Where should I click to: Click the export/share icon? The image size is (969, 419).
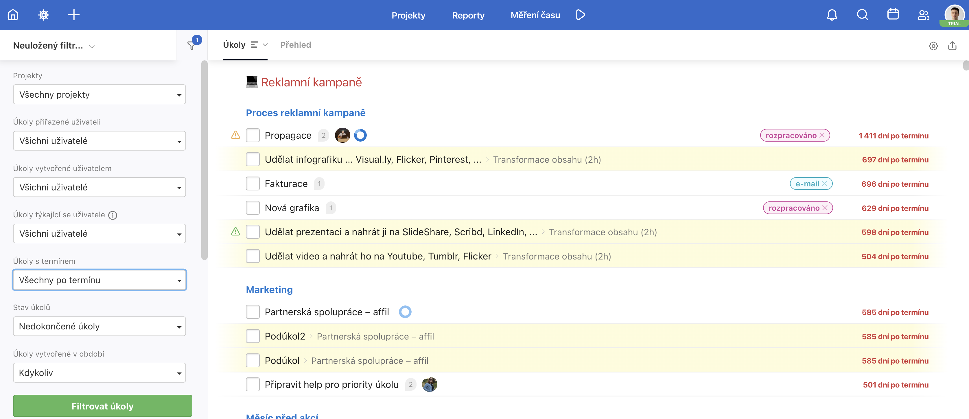(x=952, y=46)
